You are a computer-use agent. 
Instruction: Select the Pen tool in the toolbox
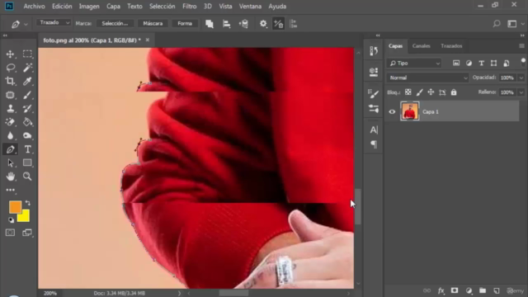[10, 149]
